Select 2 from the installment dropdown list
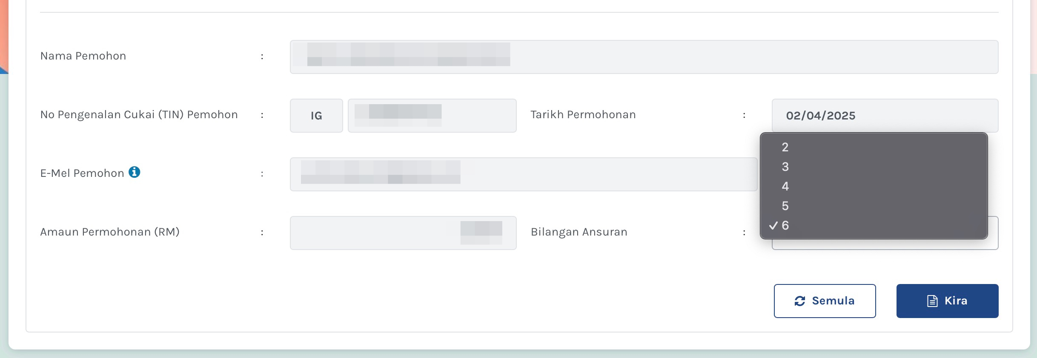Image resolution: width=1037 pixels, height=358 pixels. click(874, 147)
